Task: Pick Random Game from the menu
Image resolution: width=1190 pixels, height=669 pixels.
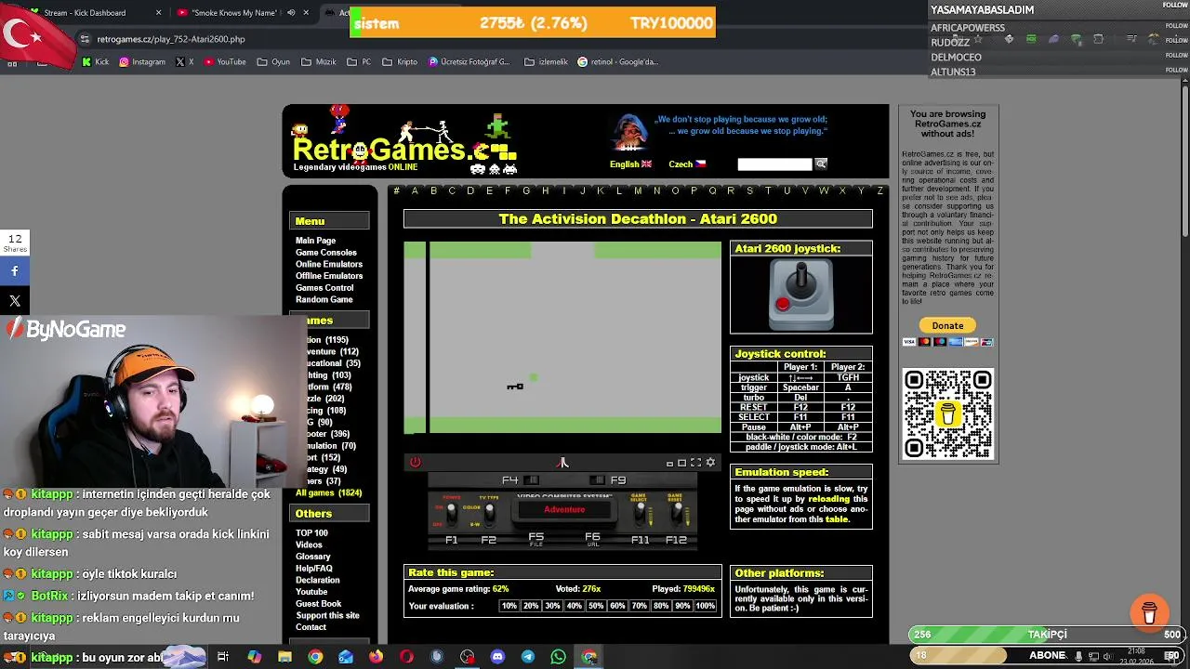Action: pos(324,299)
